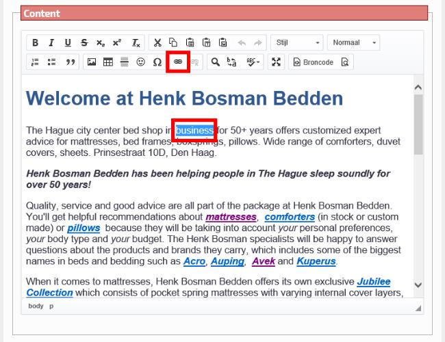Click the document preview icon
445x342 pixels.
tap(345, 62)
